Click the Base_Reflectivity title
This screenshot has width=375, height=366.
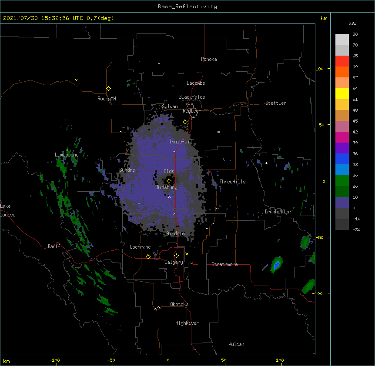(x=187, y=7)
